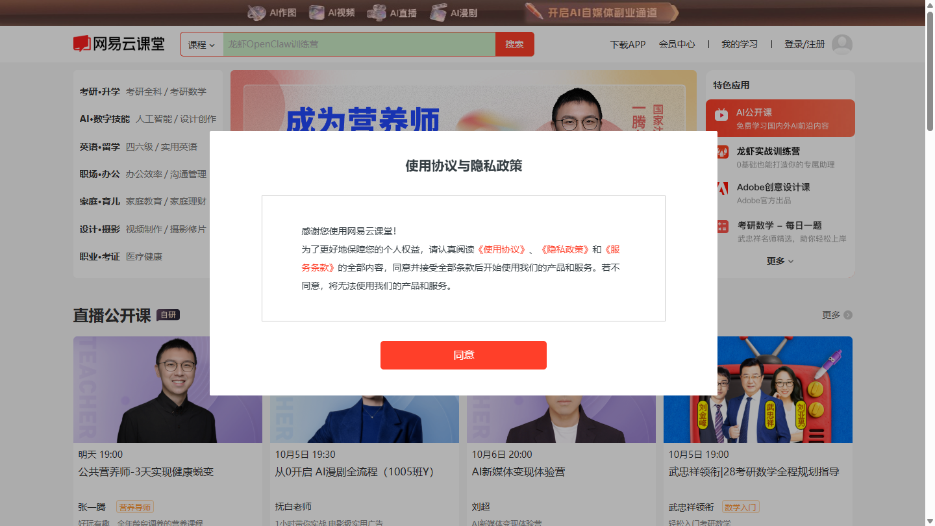Open 武忠祥领衔 考研数学 course thumbnail
The width and height of the screenshot is (935, 526).
[x=758, y=390]
